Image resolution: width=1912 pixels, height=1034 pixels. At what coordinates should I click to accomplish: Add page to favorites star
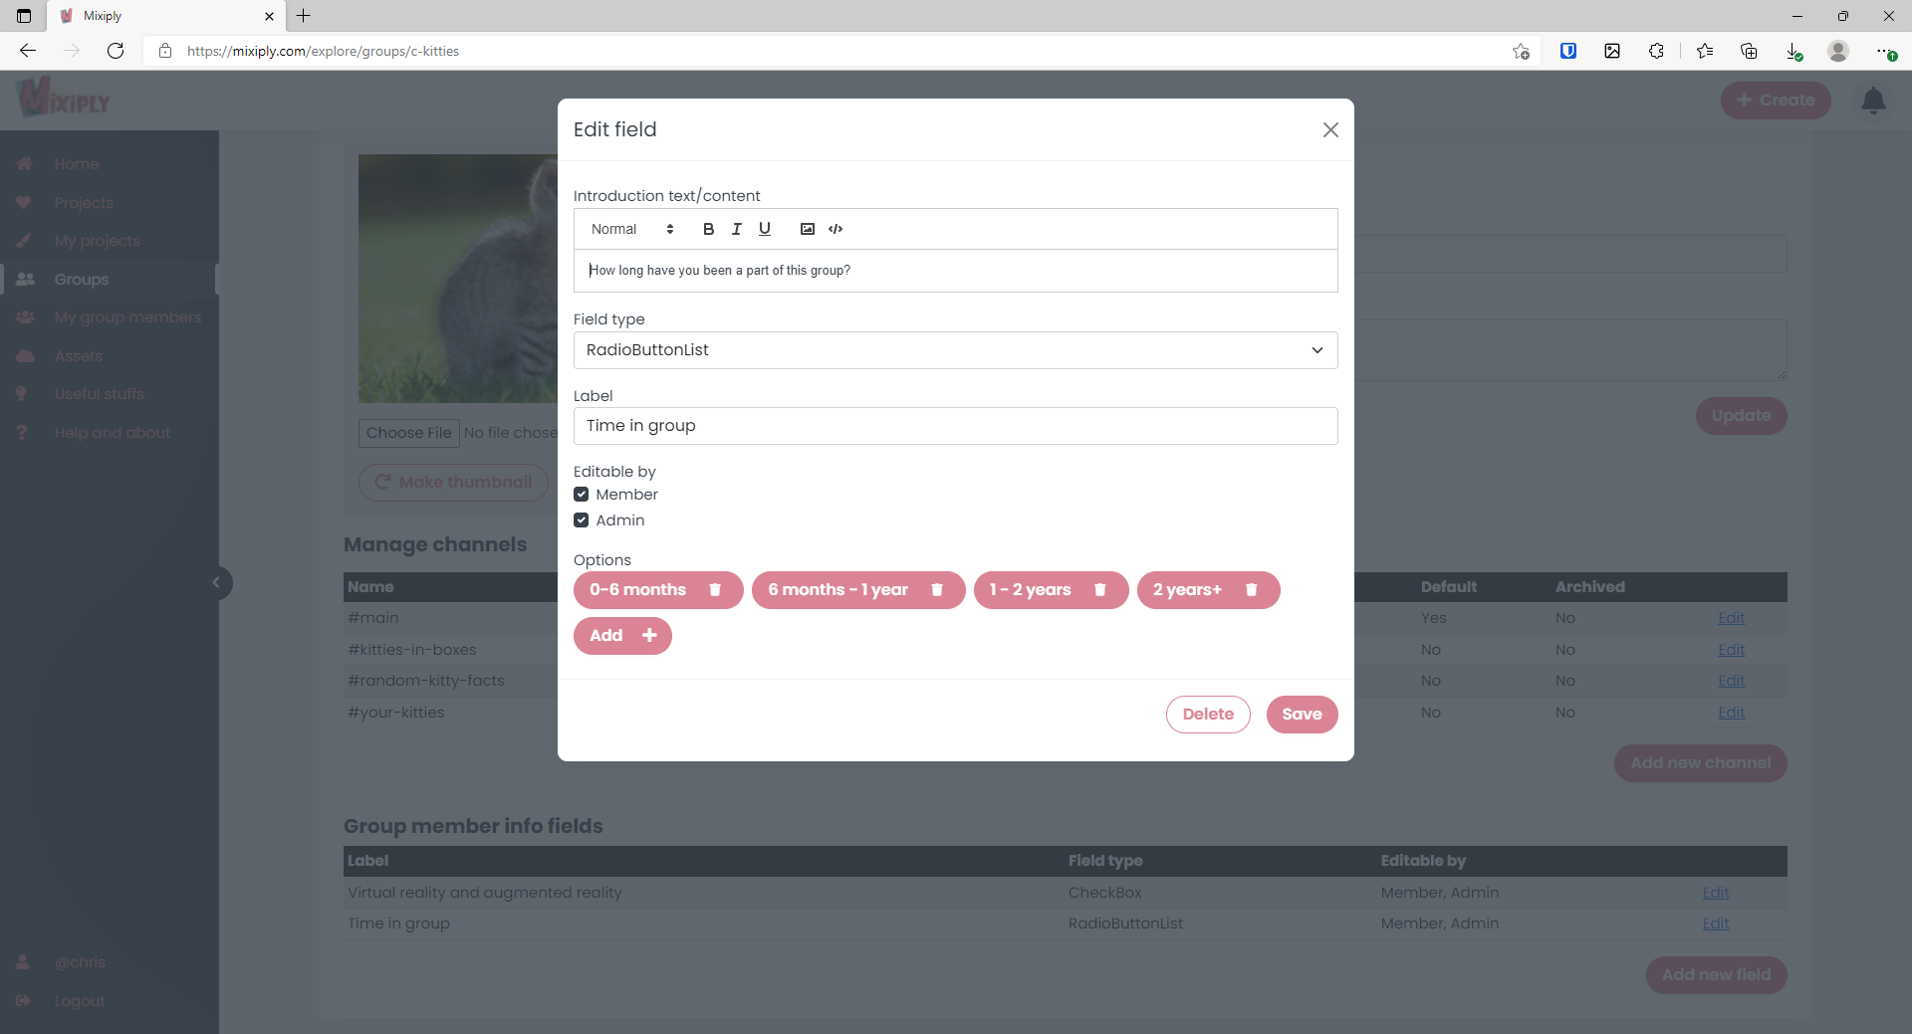click(x=1521, y=51)
